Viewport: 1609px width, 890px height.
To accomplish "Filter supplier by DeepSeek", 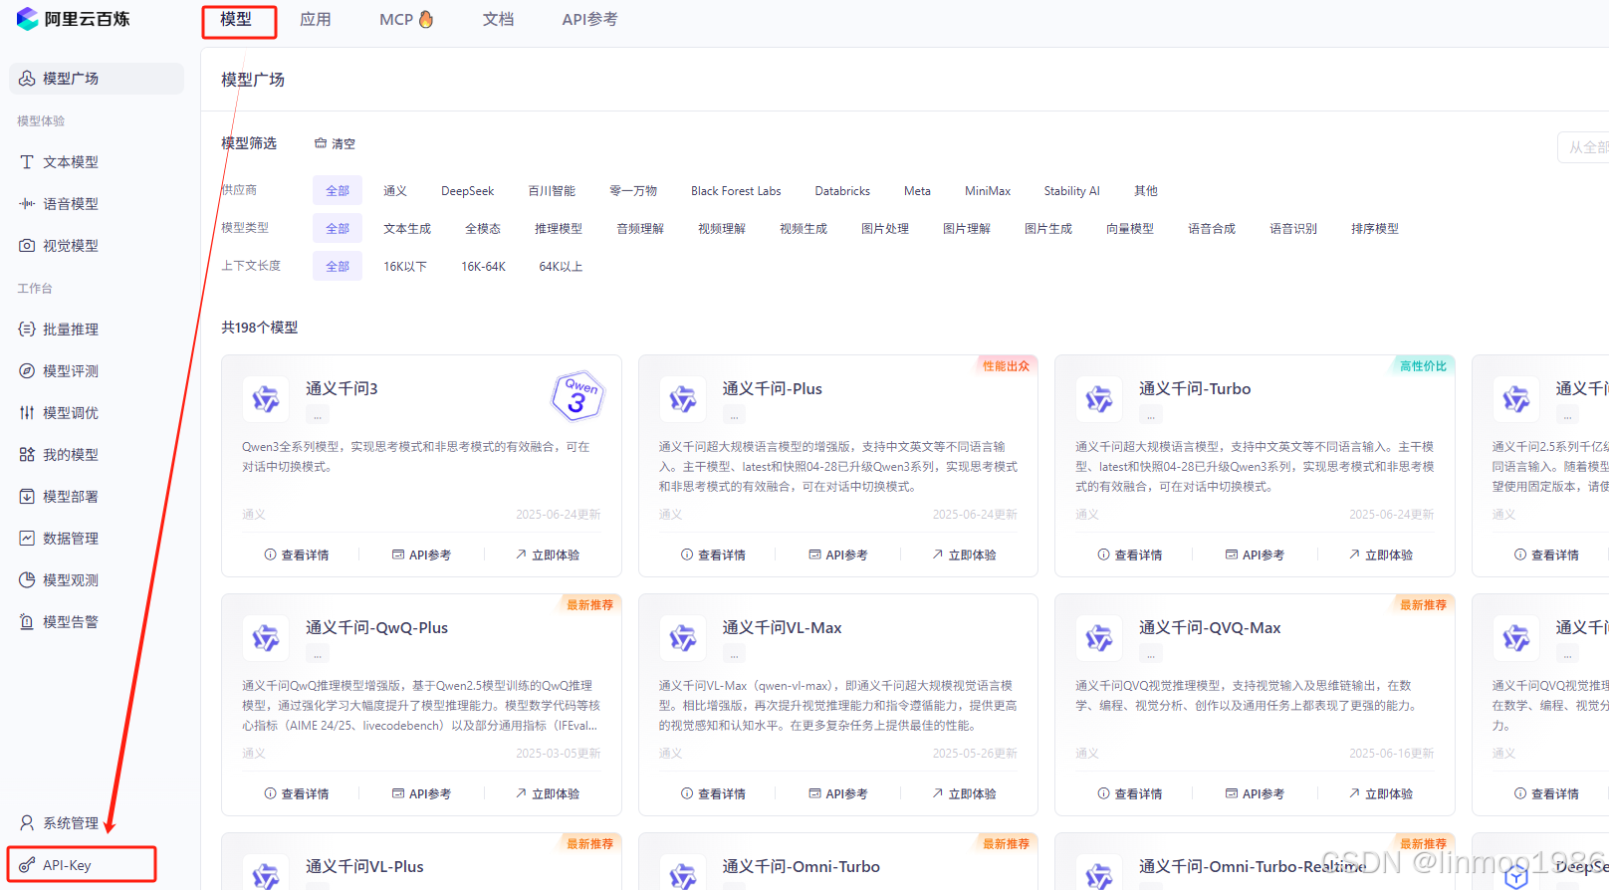I will (468, 190).
